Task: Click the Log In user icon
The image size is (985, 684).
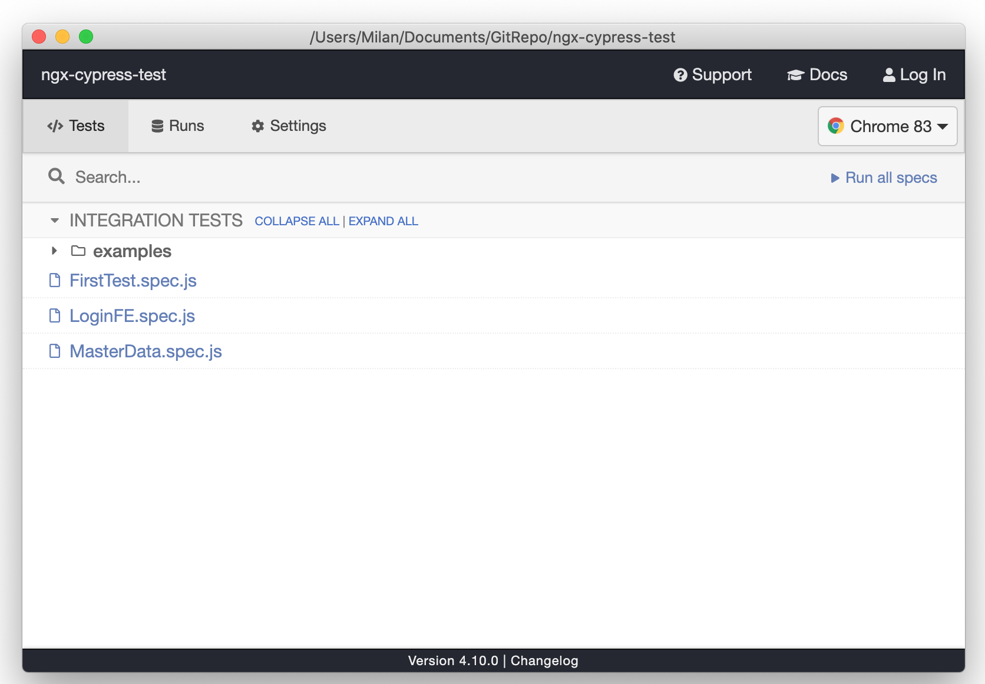Action: click(x=889, y=75)
